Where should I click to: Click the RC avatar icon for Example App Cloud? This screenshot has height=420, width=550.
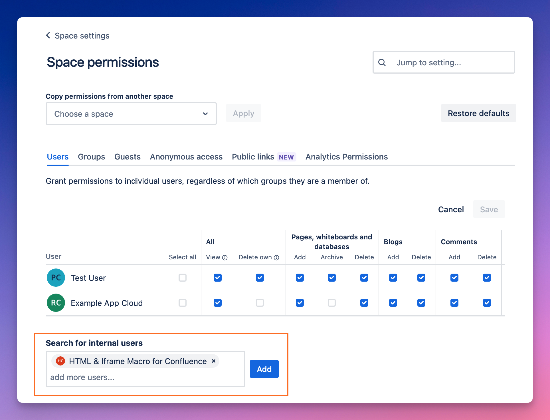click(x=56, y=303)
